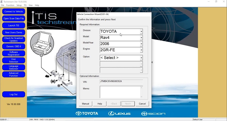This screenshot has width=227, height=121.
Task: Click the laptop scantool illustration
Action: click(x=42, y=43)
